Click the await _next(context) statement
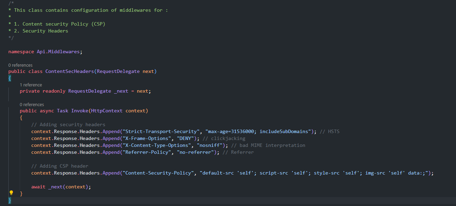Screen dimensions: 456x206 [x=61, y=186]
